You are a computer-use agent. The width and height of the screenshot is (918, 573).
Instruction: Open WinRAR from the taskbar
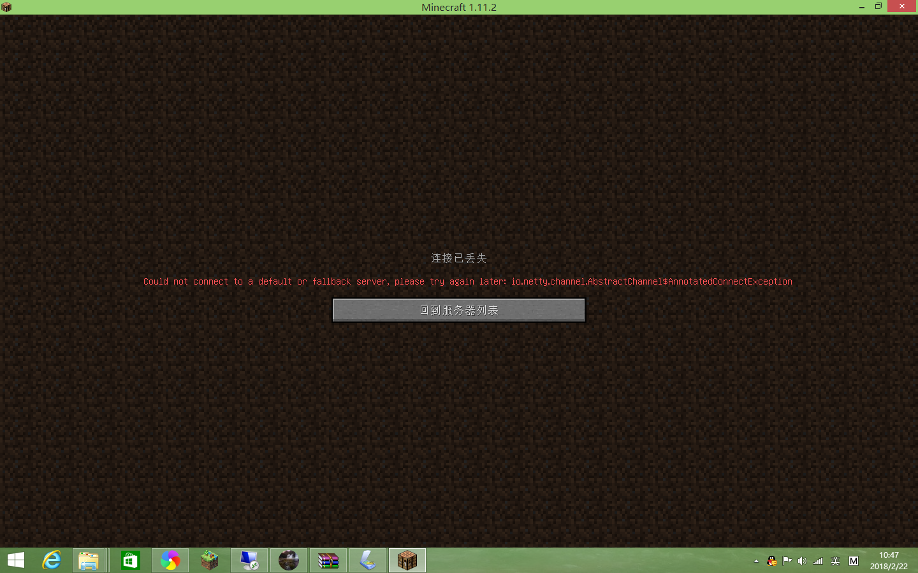(328, 560)
